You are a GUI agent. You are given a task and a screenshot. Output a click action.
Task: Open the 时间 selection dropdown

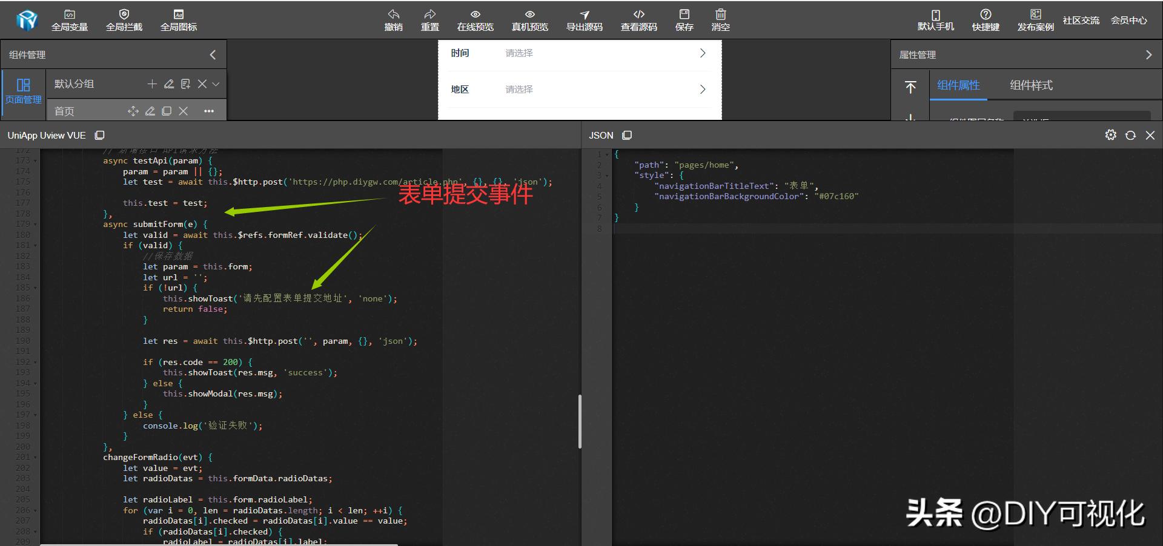[702, 53]
